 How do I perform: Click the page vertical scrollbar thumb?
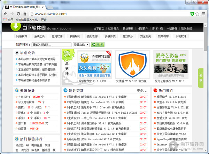click(x=205, y=38)
